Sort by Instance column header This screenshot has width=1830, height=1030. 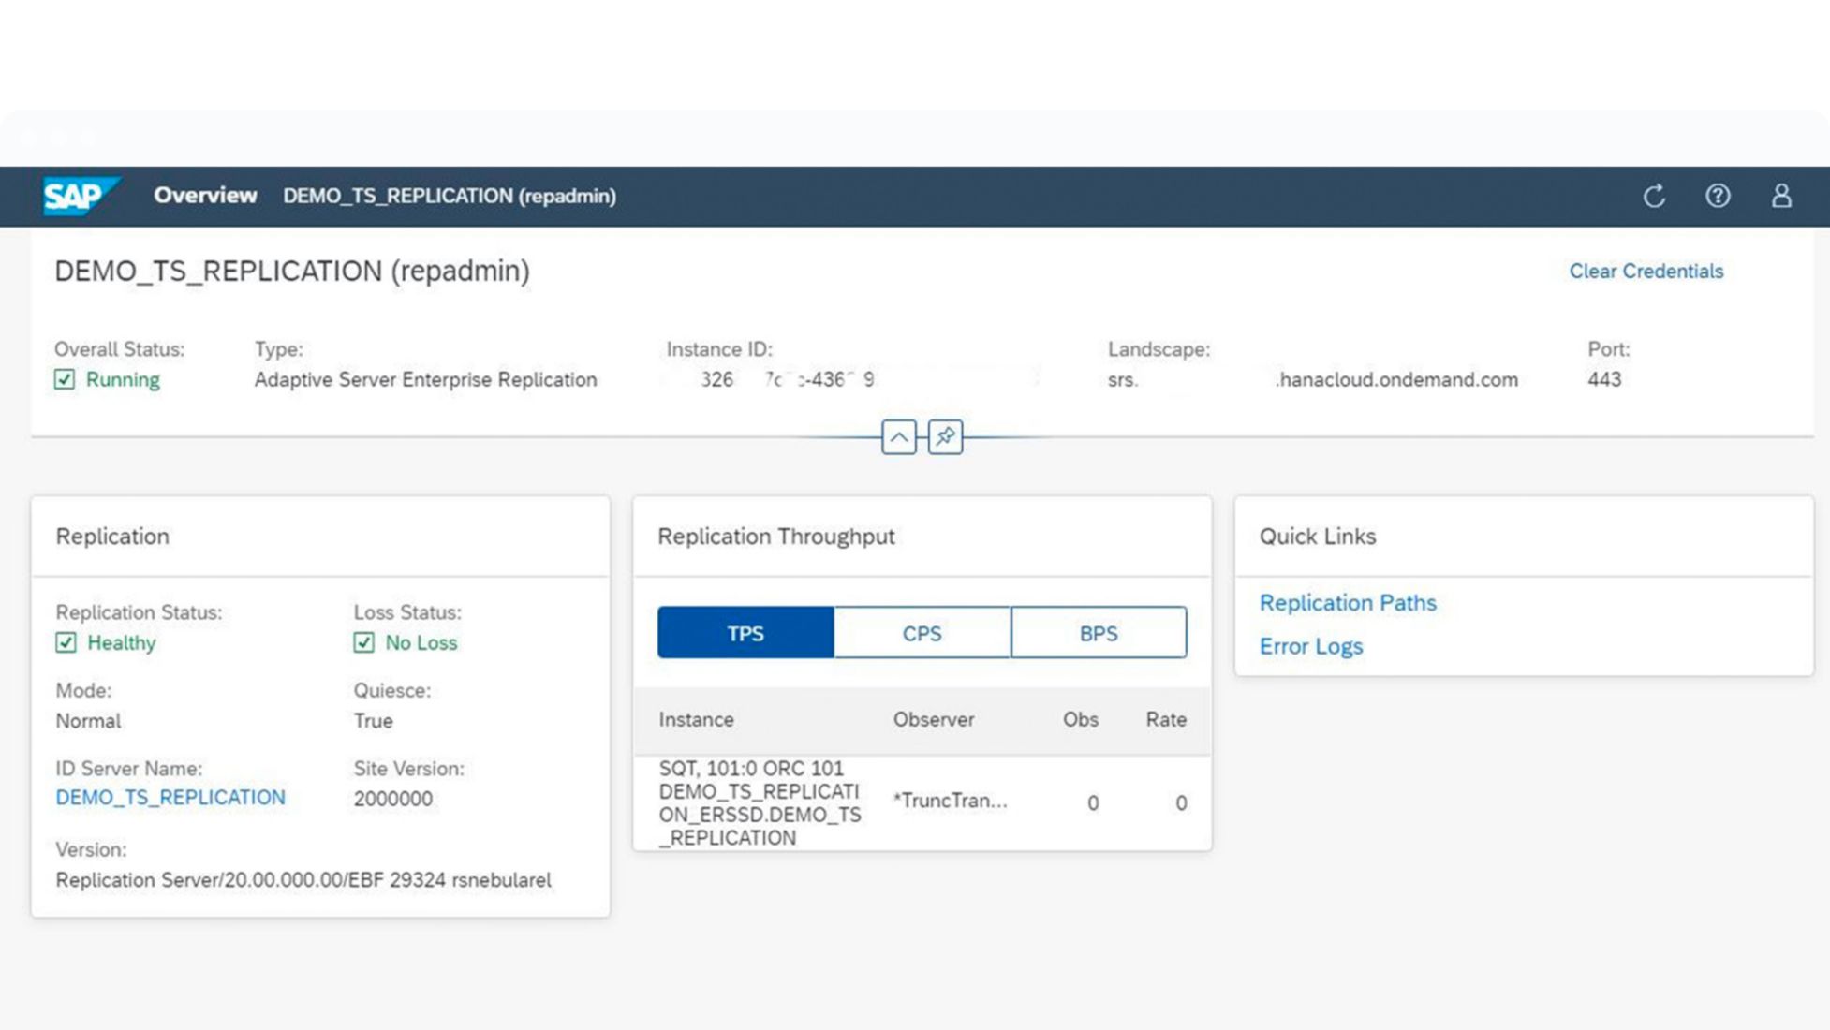point(696,719)
